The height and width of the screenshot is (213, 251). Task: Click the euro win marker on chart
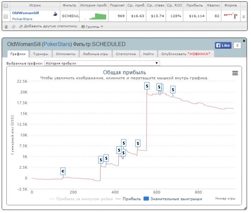pyautogui.click(x=63, y=171)
